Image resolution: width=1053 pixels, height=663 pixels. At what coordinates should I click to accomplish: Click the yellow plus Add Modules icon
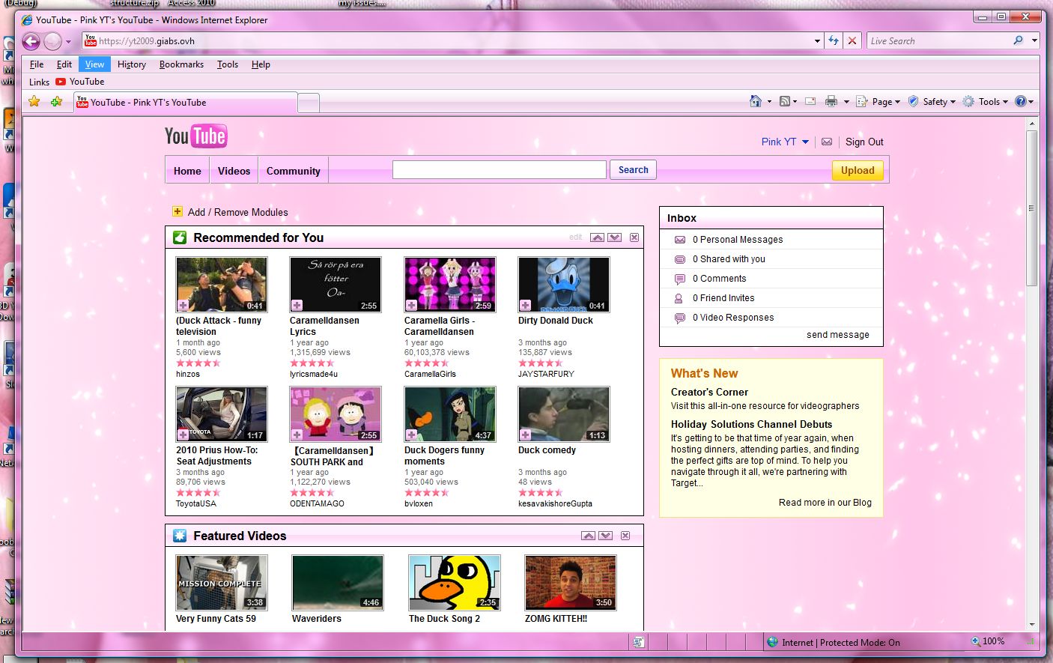coord(177,211)
